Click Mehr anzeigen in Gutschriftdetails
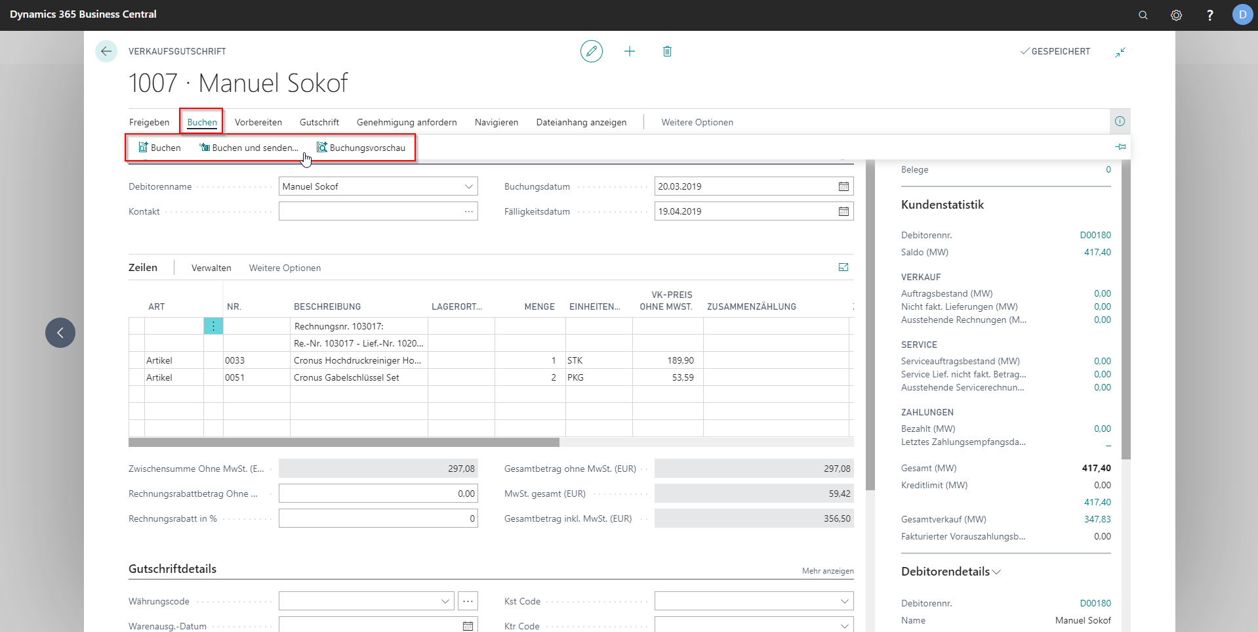1258x632 pixels. (828, 571)
